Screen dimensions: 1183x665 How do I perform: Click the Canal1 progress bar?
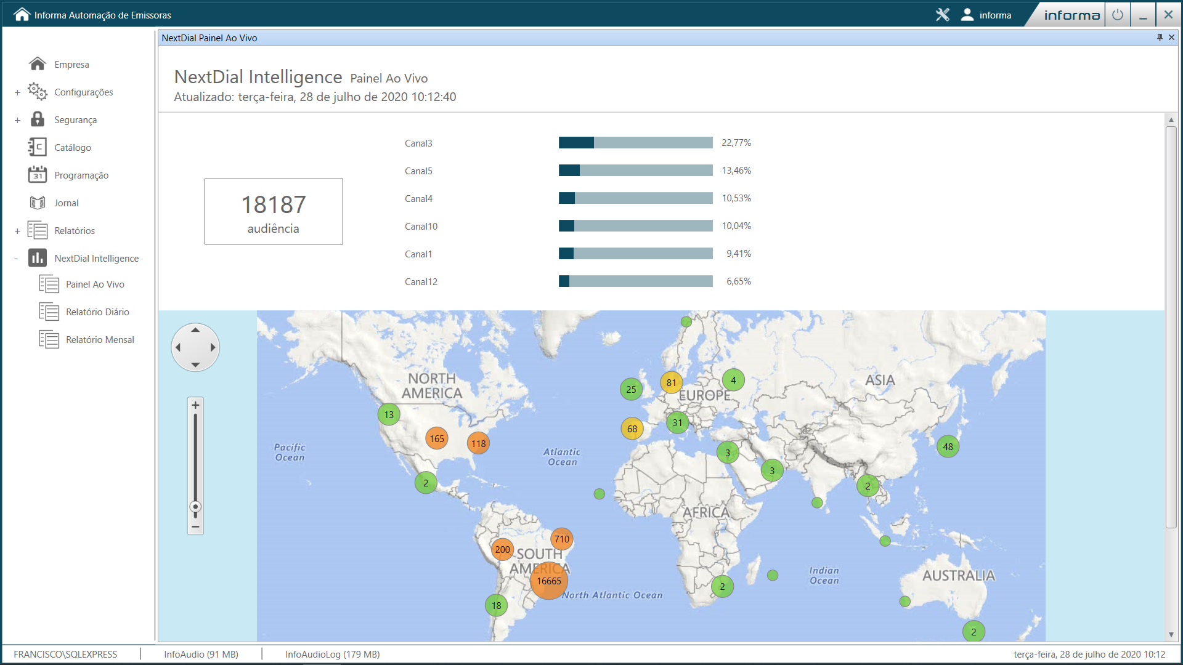point(635,254)
